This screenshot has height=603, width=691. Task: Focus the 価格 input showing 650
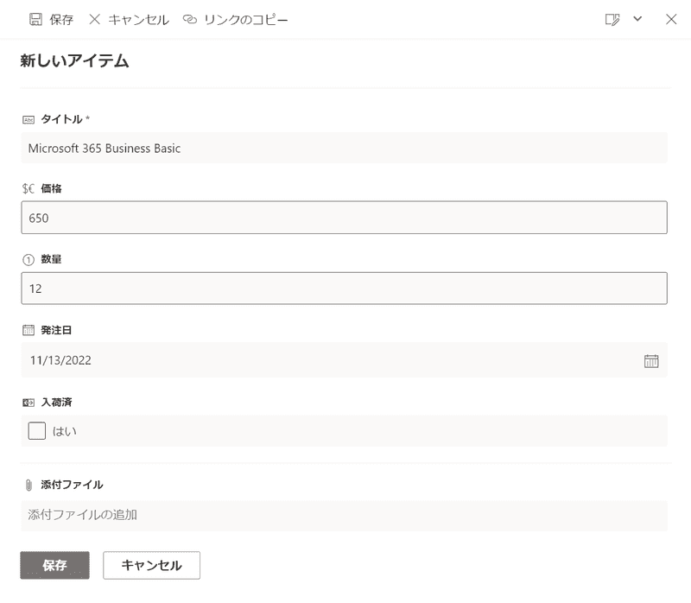(344, 218)
